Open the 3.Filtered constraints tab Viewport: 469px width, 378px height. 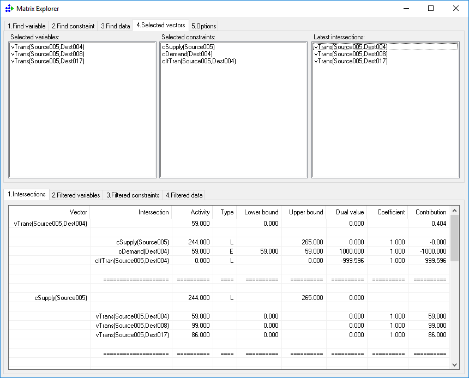pyautogui.click(x=133, y=195)
